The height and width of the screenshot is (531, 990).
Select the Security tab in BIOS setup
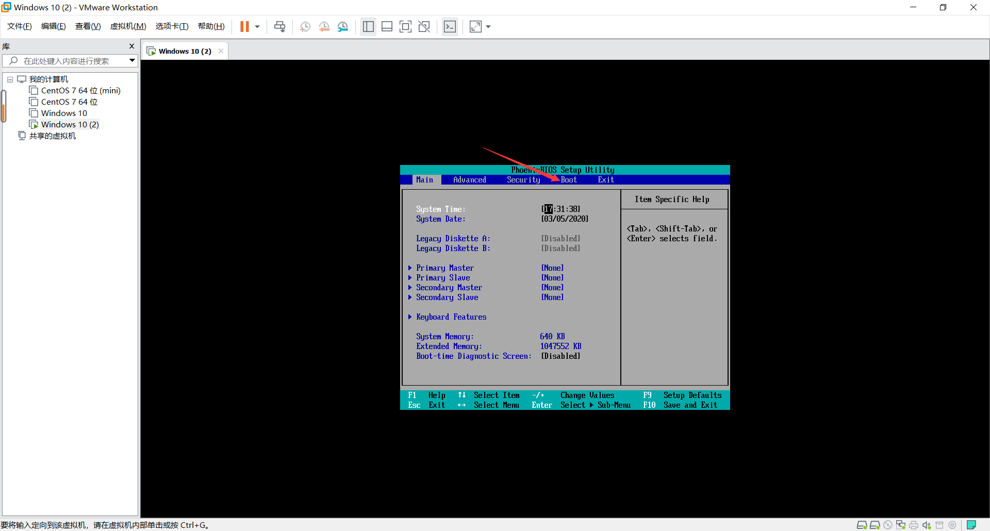pyautogui.click(x=523, y=180)
